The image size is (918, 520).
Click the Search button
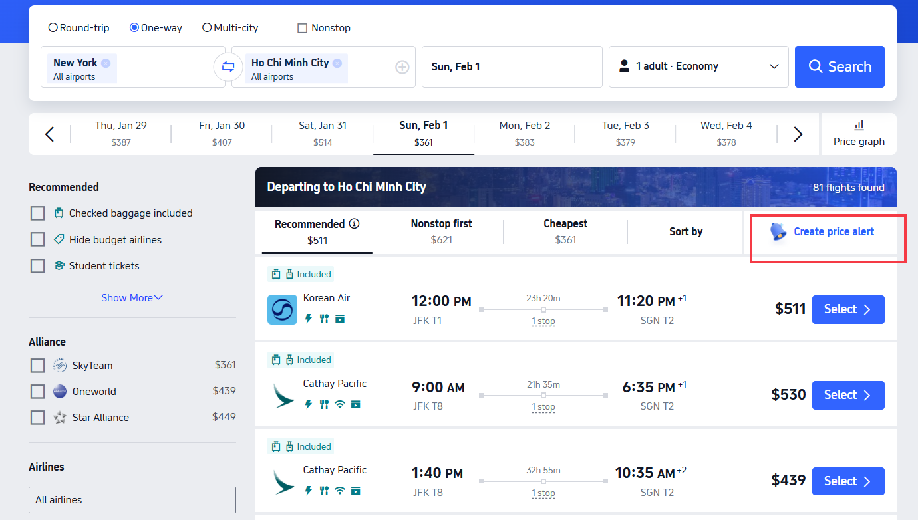tap(840, 66)
